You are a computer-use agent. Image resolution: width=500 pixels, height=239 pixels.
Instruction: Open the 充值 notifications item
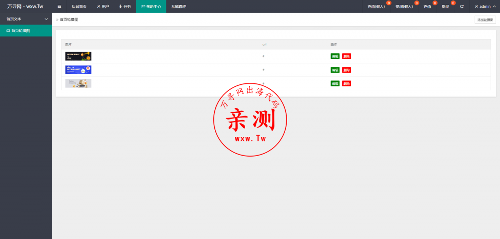tap(427, 6)
